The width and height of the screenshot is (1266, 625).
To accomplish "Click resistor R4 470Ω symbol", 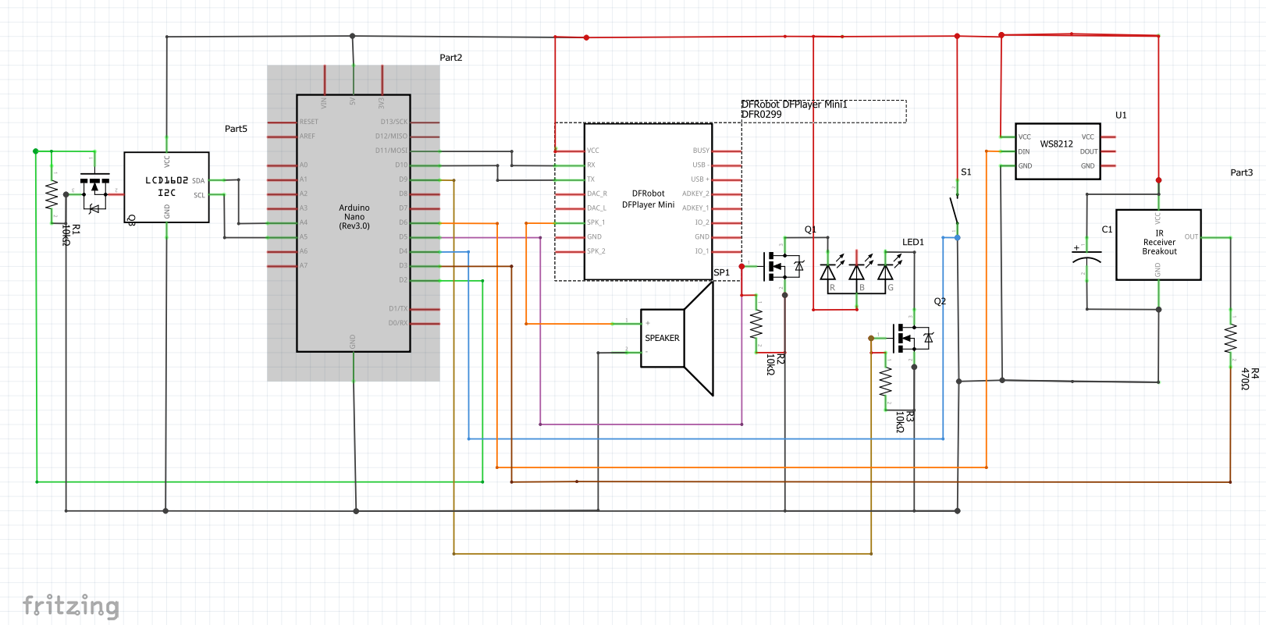I will [x=1231, y=338].
